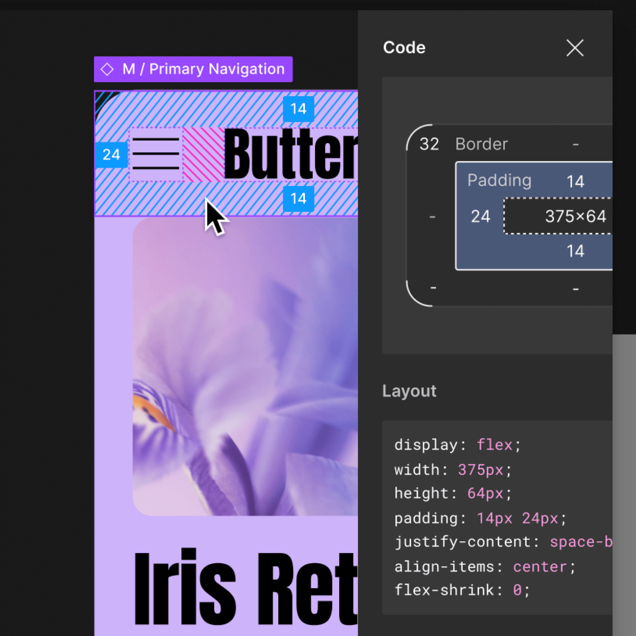Click the hamburger menu icon in the navigation

pos(156,154)
